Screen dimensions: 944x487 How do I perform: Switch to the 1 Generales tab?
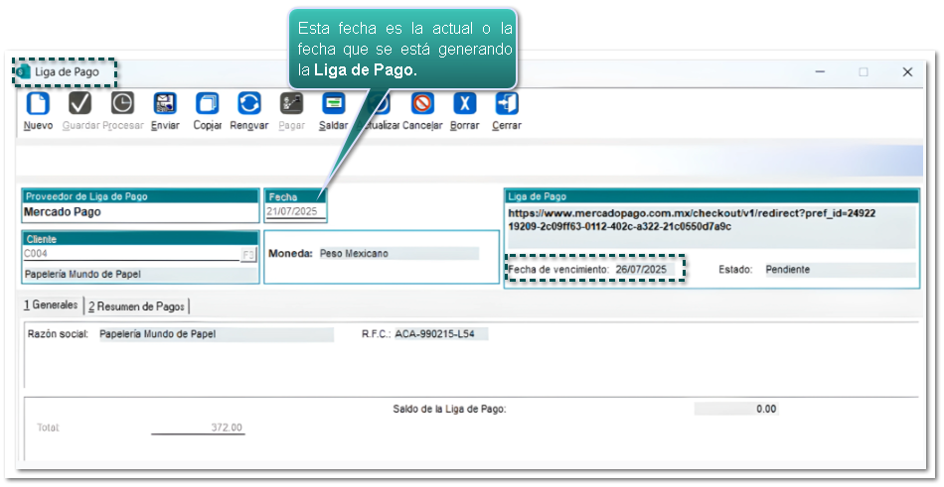(51, 304)
